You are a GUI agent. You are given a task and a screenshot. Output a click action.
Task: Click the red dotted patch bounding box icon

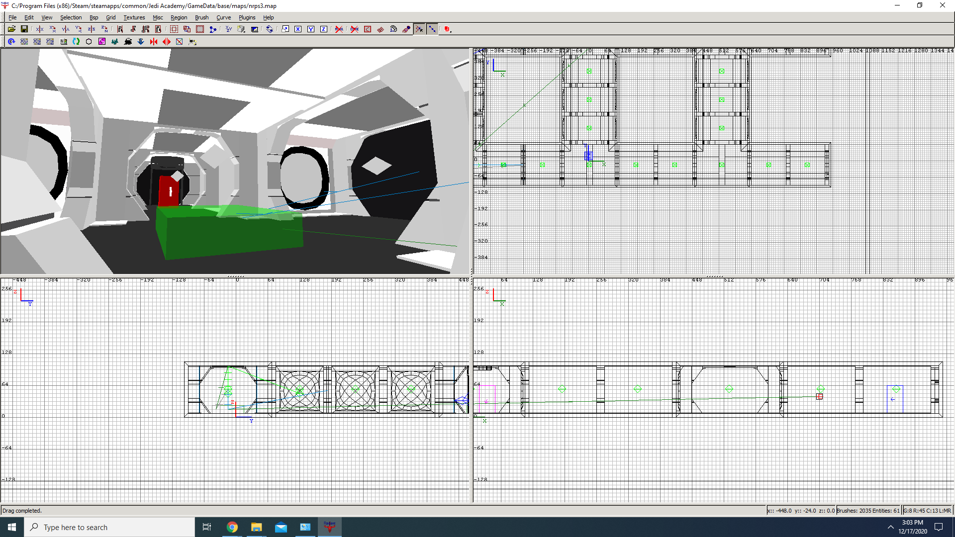coord(368,29)
